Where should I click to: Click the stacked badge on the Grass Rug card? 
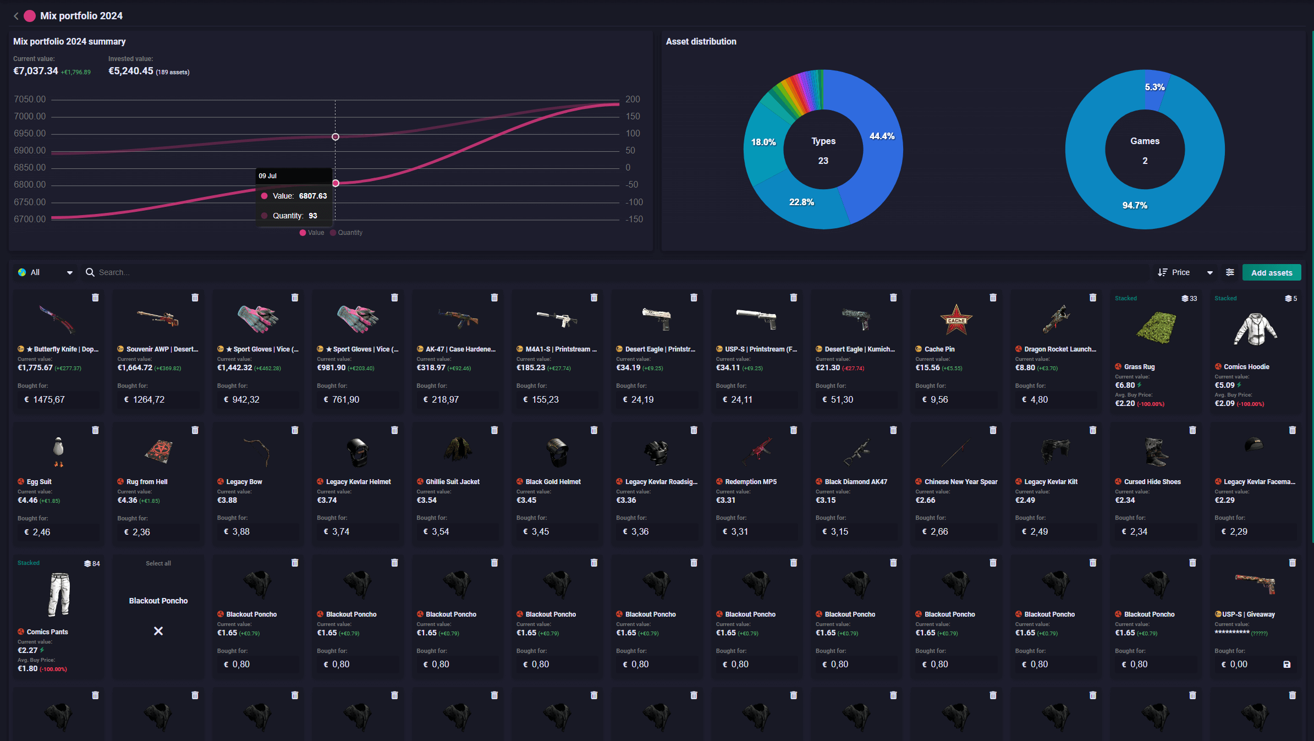pyautogui.click(x=1187, y=298)
